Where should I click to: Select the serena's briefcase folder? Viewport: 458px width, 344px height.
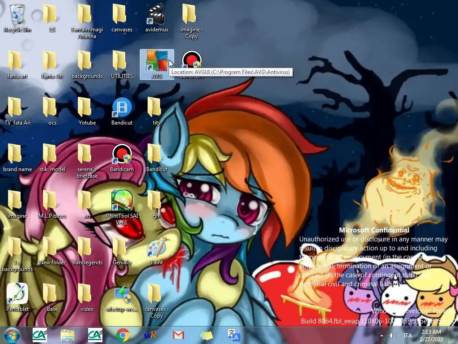coord(87,161)
